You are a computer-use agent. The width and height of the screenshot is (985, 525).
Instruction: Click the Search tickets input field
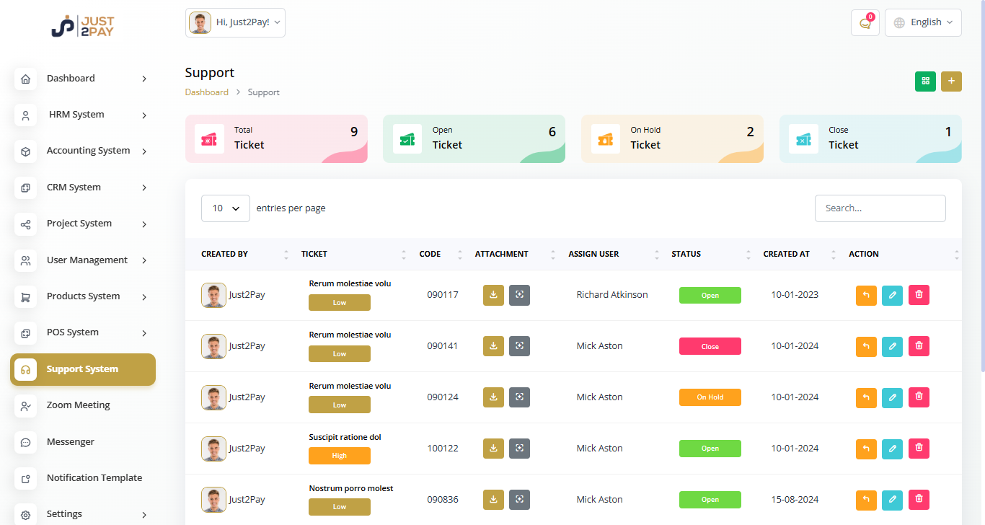tap(880, 208)
